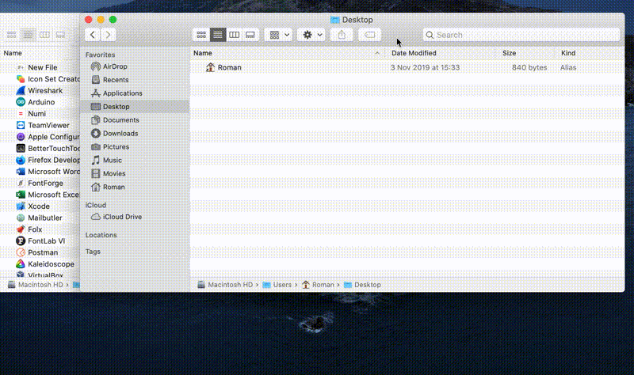This screenshot has width=634, height=375.
Task: Go back with the left chevron button
Action: tap(93, 35)
